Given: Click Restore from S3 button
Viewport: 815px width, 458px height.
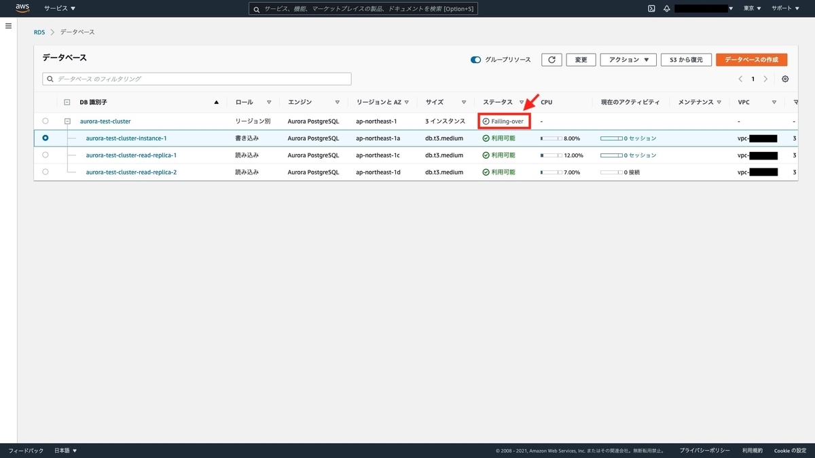Looking at the screenshot, I should coord(686,60).
